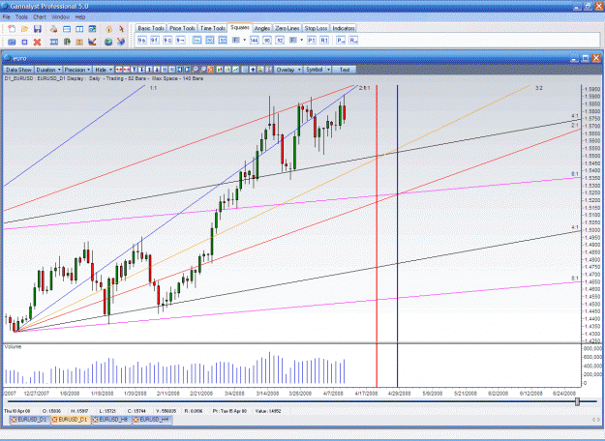Switch to the Indicators tab
This screenshot has height=441, width=605.
coord(344,28)
